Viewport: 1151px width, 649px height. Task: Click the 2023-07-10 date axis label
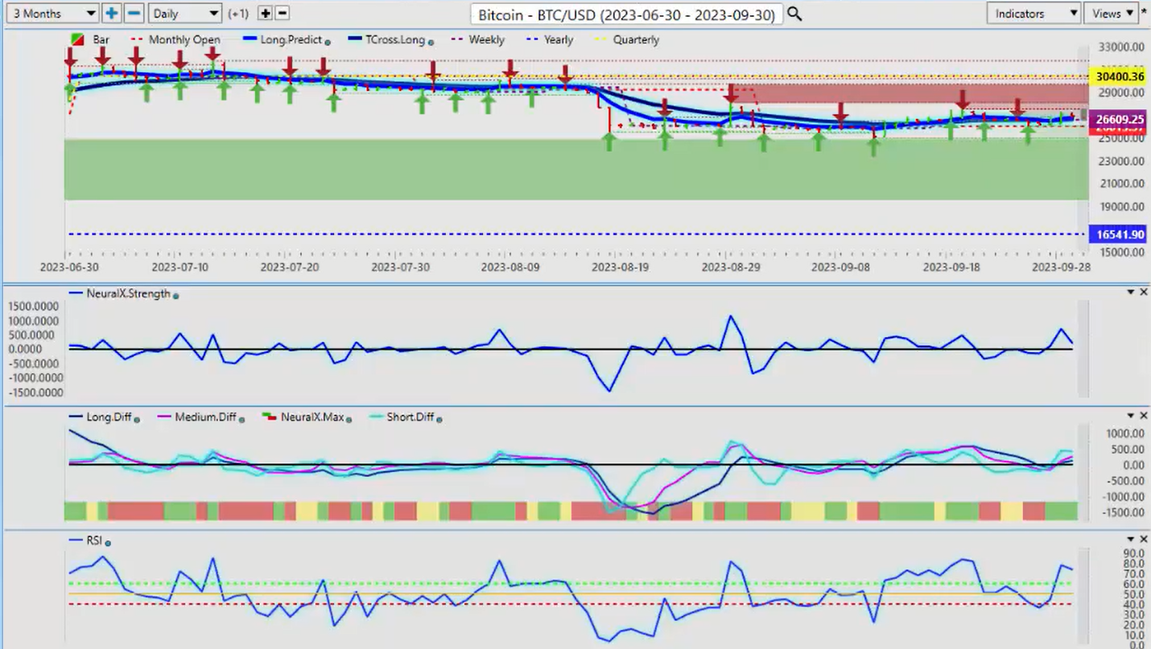[x=179, y=266]
